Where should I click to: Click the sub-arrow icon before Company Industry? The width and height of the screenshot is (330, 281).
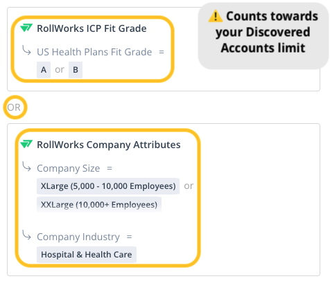tap(26, 235)
